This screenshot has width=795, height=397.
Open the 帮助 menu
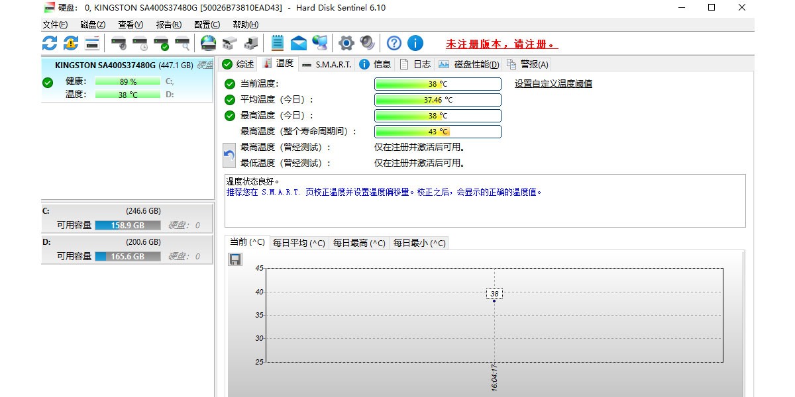[x=245, y=24]
